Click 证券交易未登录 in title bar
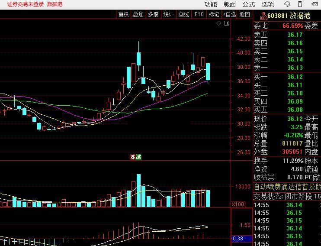The image size is (321, 246). pos(26,4)
